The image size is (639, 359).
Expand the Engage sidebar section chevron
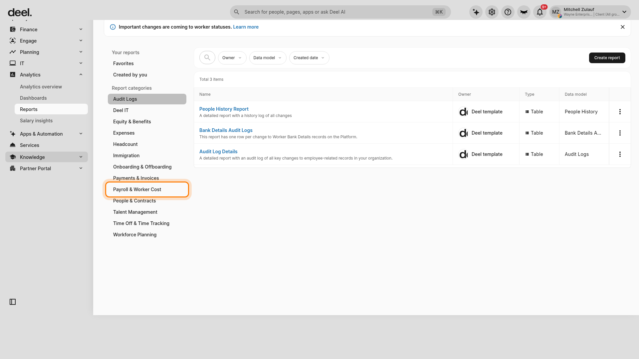[x=81, y=41]
